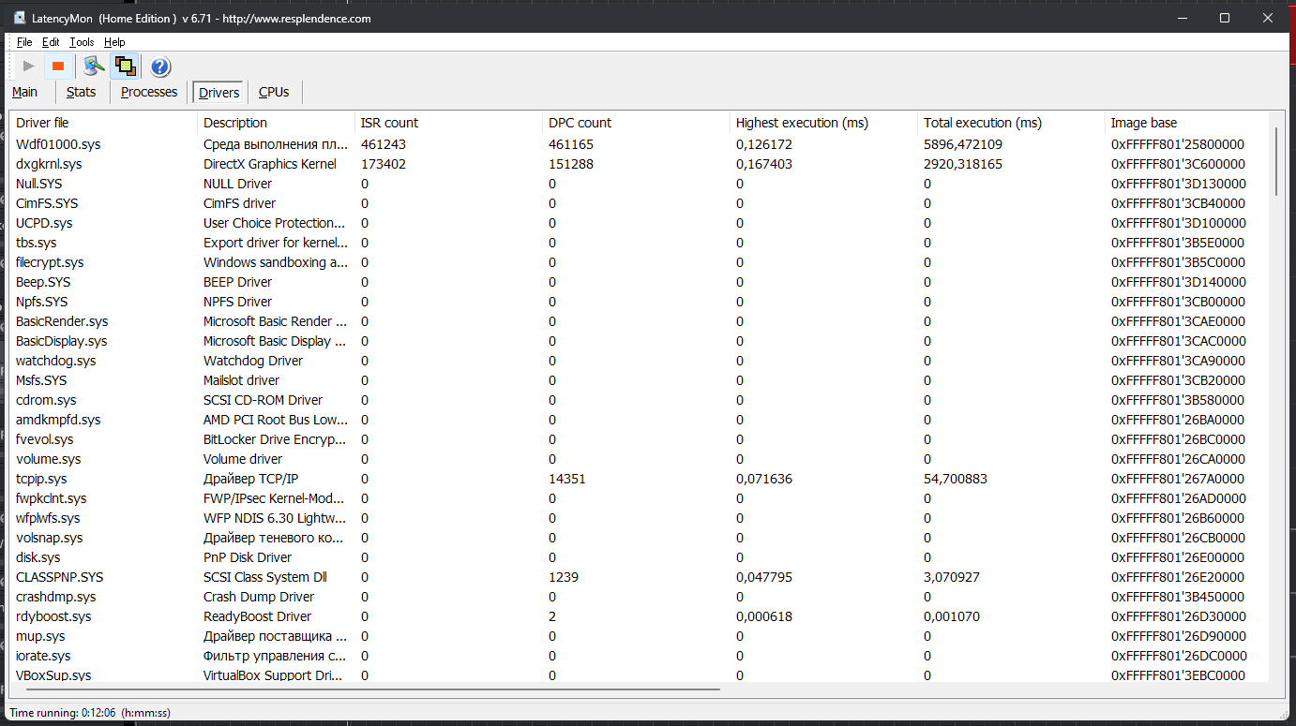1296x726 pixels.
Task: Sort by the Image base column header
Action: [x=1186, y=123]
